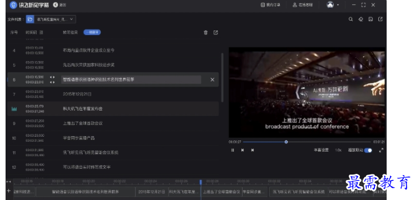Click the timeline zoom-fit icon
The image size is (415, 200).
[9, 182]
